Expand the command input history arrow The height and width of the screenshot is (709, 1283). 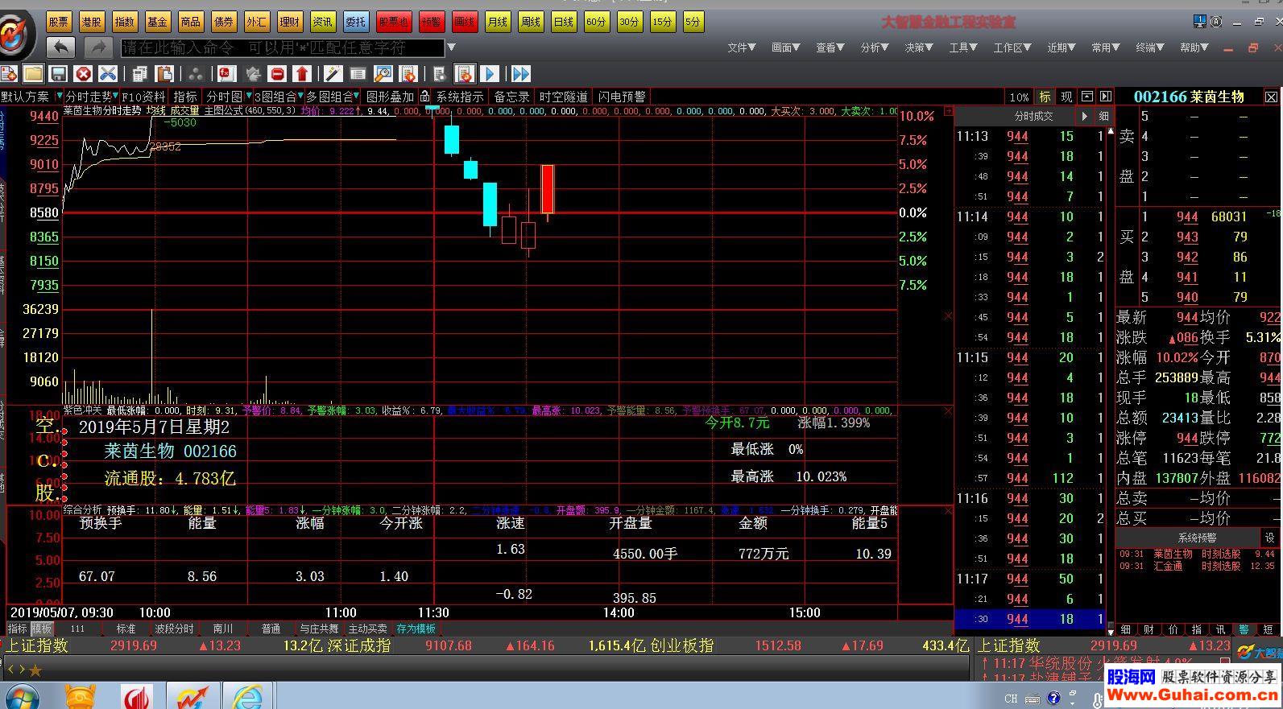[451, 47]
